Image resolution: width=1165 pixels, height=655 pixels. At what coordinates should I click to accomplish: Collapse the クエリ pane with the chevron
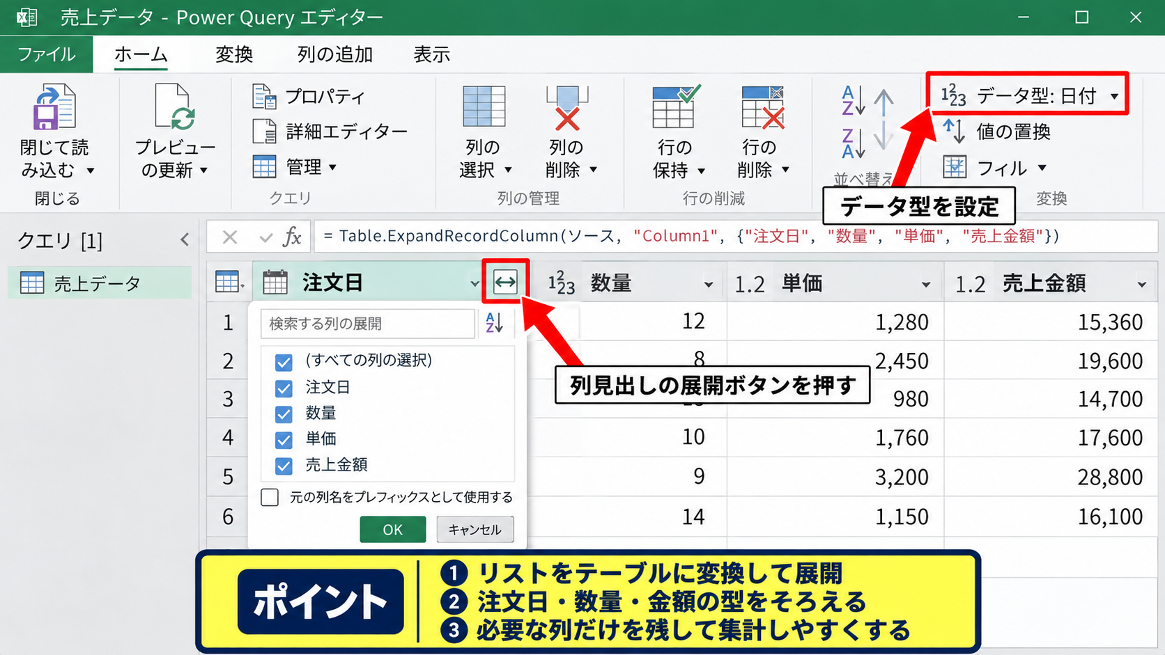click(185, 239)
